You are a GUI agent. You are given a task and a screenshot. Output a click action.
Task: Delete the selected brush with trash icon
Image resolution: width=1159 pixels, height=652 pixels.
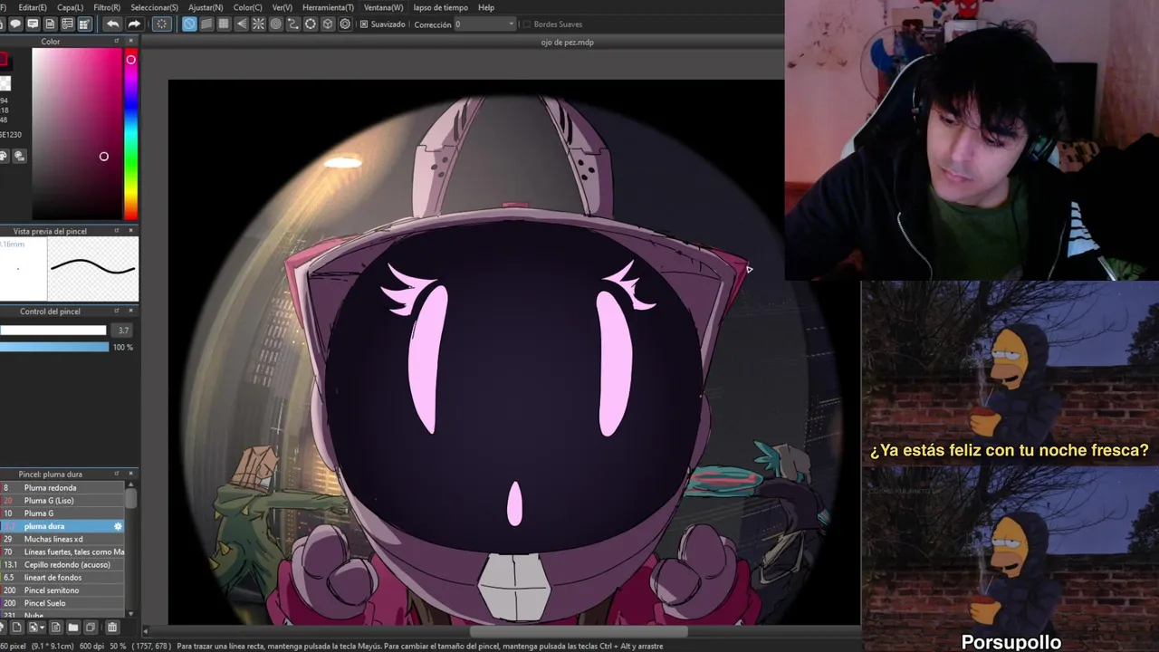tap(112, 627)
